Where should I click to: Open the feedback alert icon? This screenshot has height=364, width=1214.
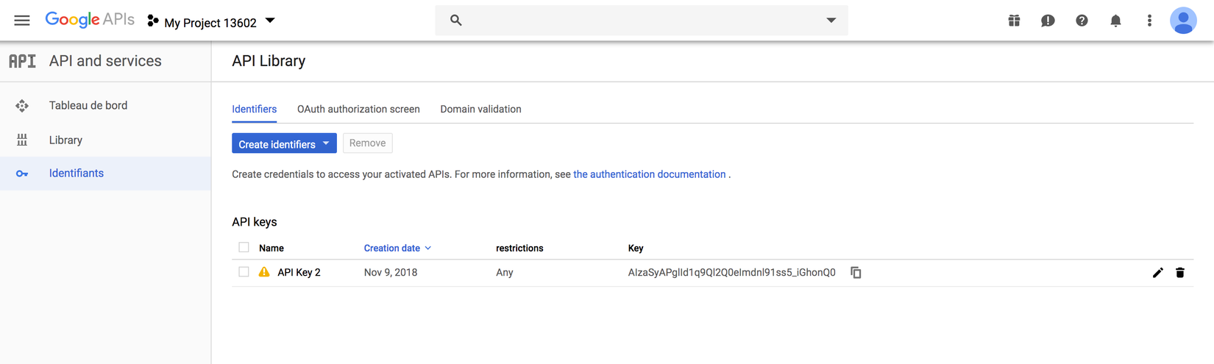point(1048,21)
